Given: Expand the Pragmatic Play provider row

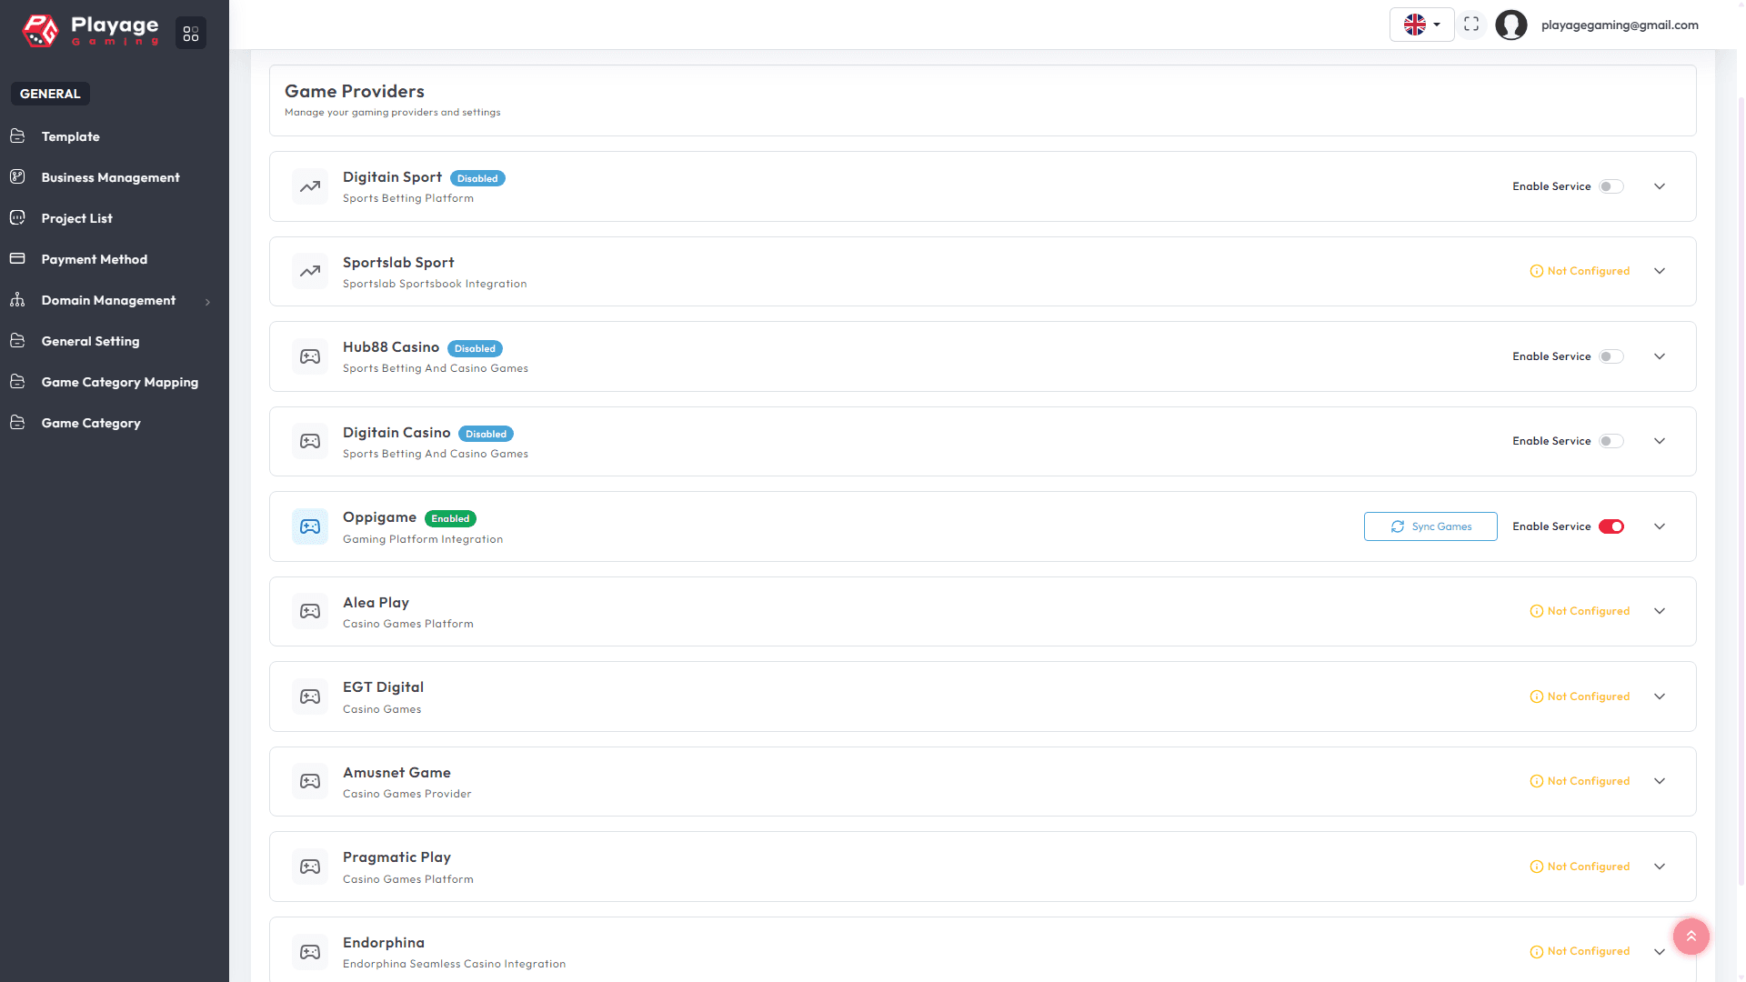Looking at the screenshot, I should (1660, 867).
